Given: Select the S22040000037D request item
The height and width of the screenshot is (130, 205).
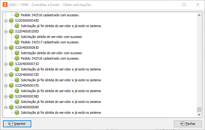Looking at the screenshot, I should [x=27, y=85].
